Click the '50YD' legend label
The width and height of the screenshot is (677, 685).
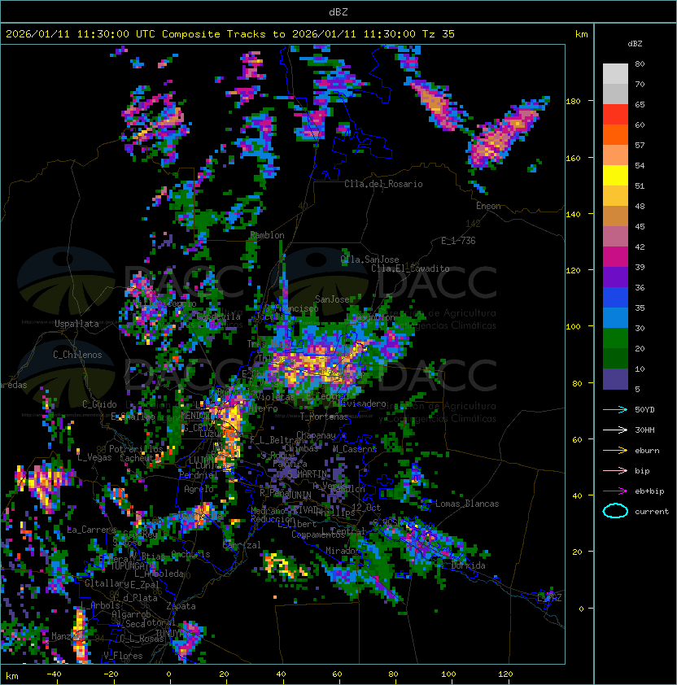click(x=644, y=409)
